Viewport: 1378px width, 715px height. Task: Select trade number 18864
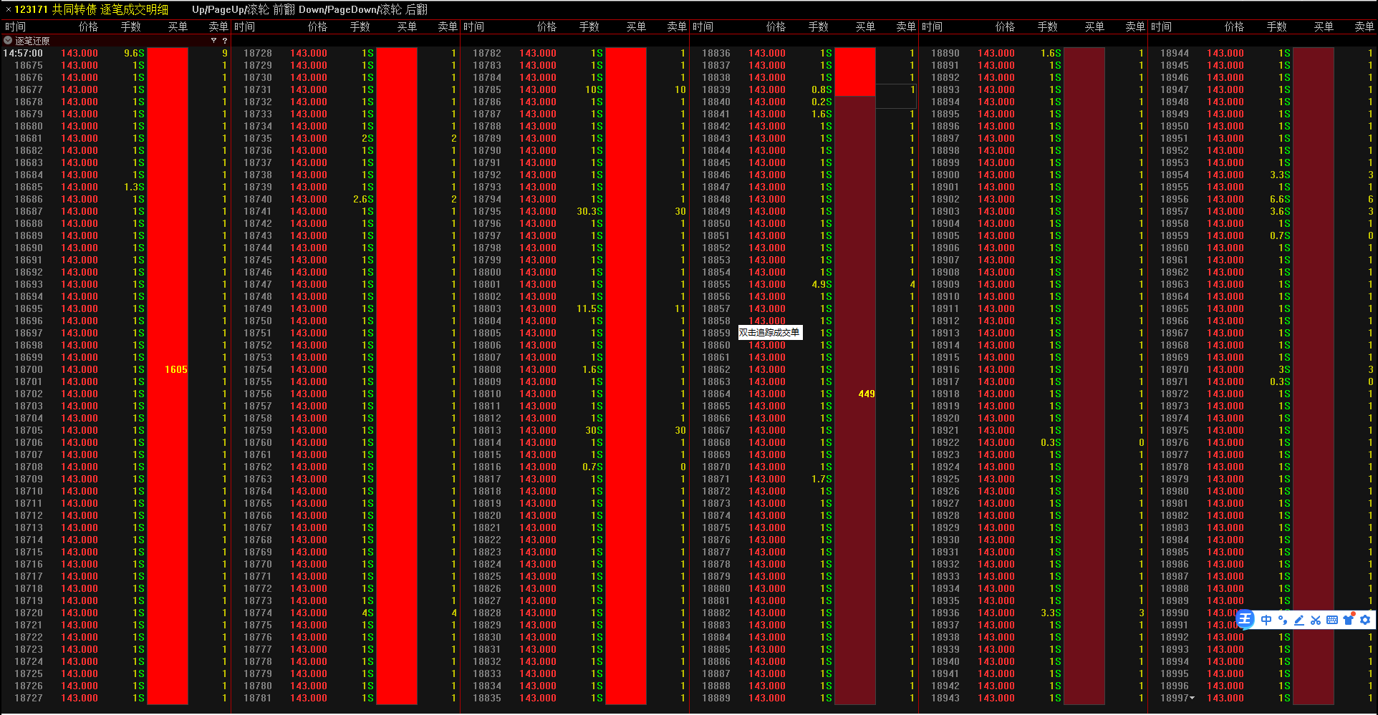pyautogui.click(x=716, y=394)
